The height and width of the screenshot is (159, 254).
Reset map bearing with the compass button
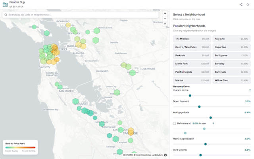[165, 24]
